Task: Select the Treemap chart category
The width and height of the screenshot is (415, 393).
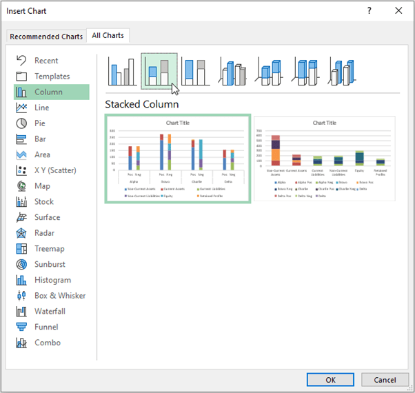Action: click(x=50, y=249)
